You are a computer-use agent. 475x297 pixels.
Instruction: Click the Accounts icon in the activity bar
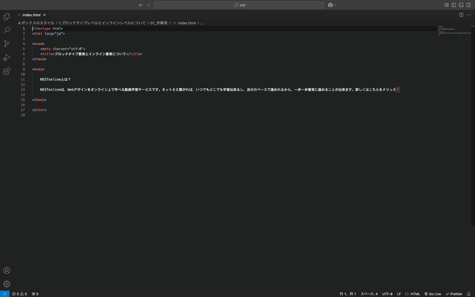point(6,270)
